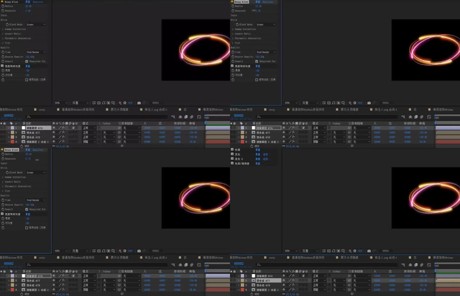Click composition mini-flowchart icon in bottom-right timeline
The width and height of the screenshot is (460, 296).
click(x=403, y=265)
